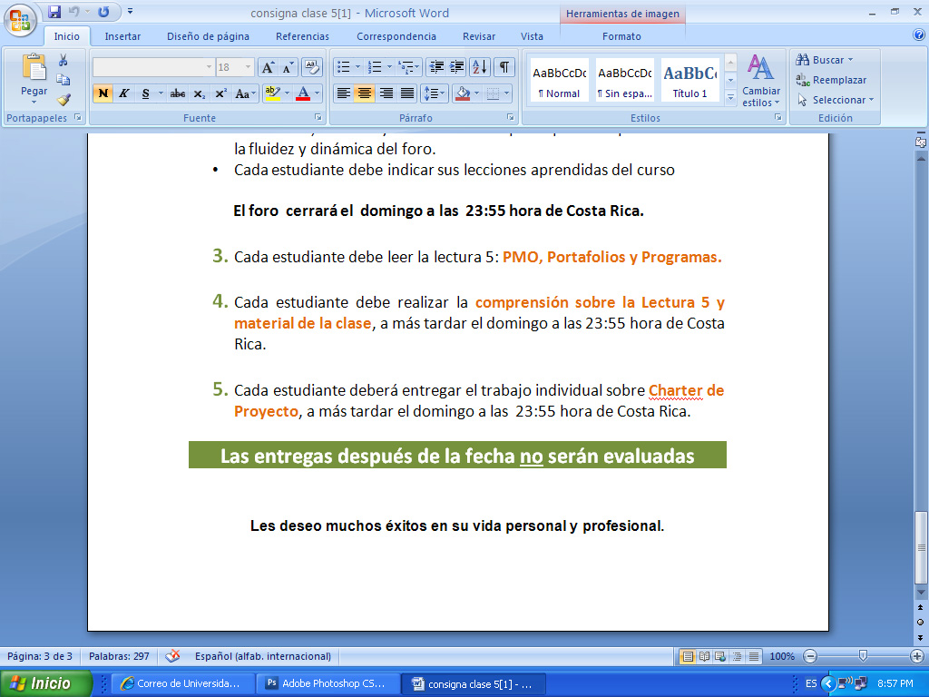Switch to Correo de Universidad taskbar button
The width and height of the screenshot is (929, 697).
point(182,683)
